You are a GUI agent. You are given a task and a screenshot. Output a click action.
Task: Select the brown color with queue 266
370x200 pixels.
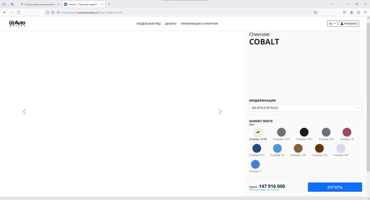pos(319,148)
